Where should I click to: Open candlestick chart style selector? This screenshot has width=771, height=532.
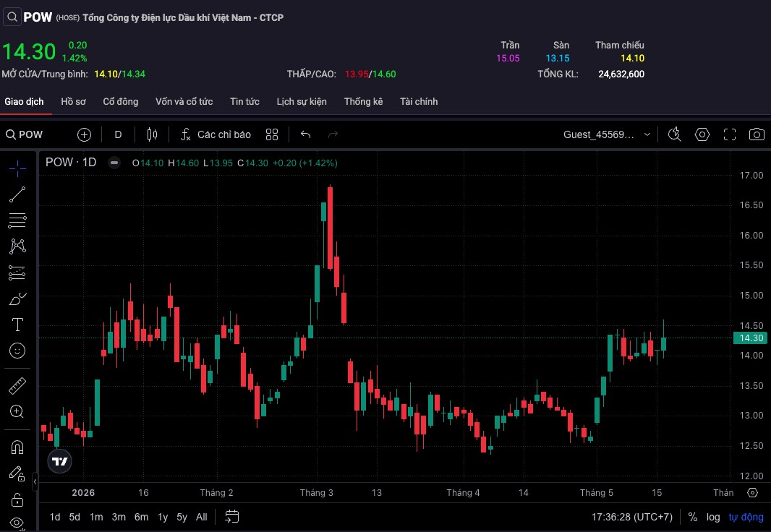[x=152, y=134]
